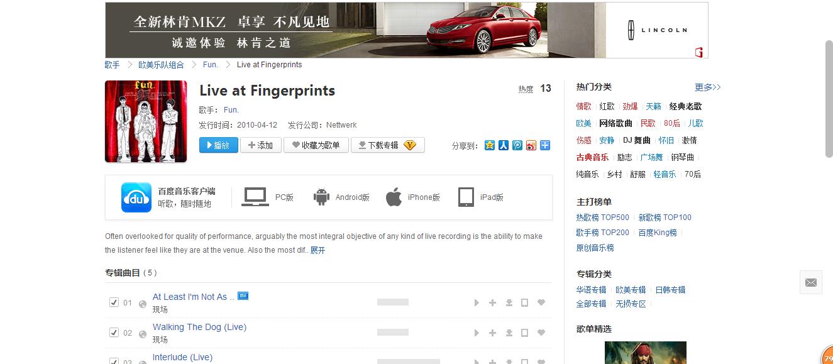Open feedback envelope icon on right edge

coord(811,283)
